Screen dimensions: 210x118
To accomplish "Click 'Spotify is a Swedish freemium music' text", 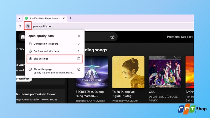I will [x=54, y=73].
